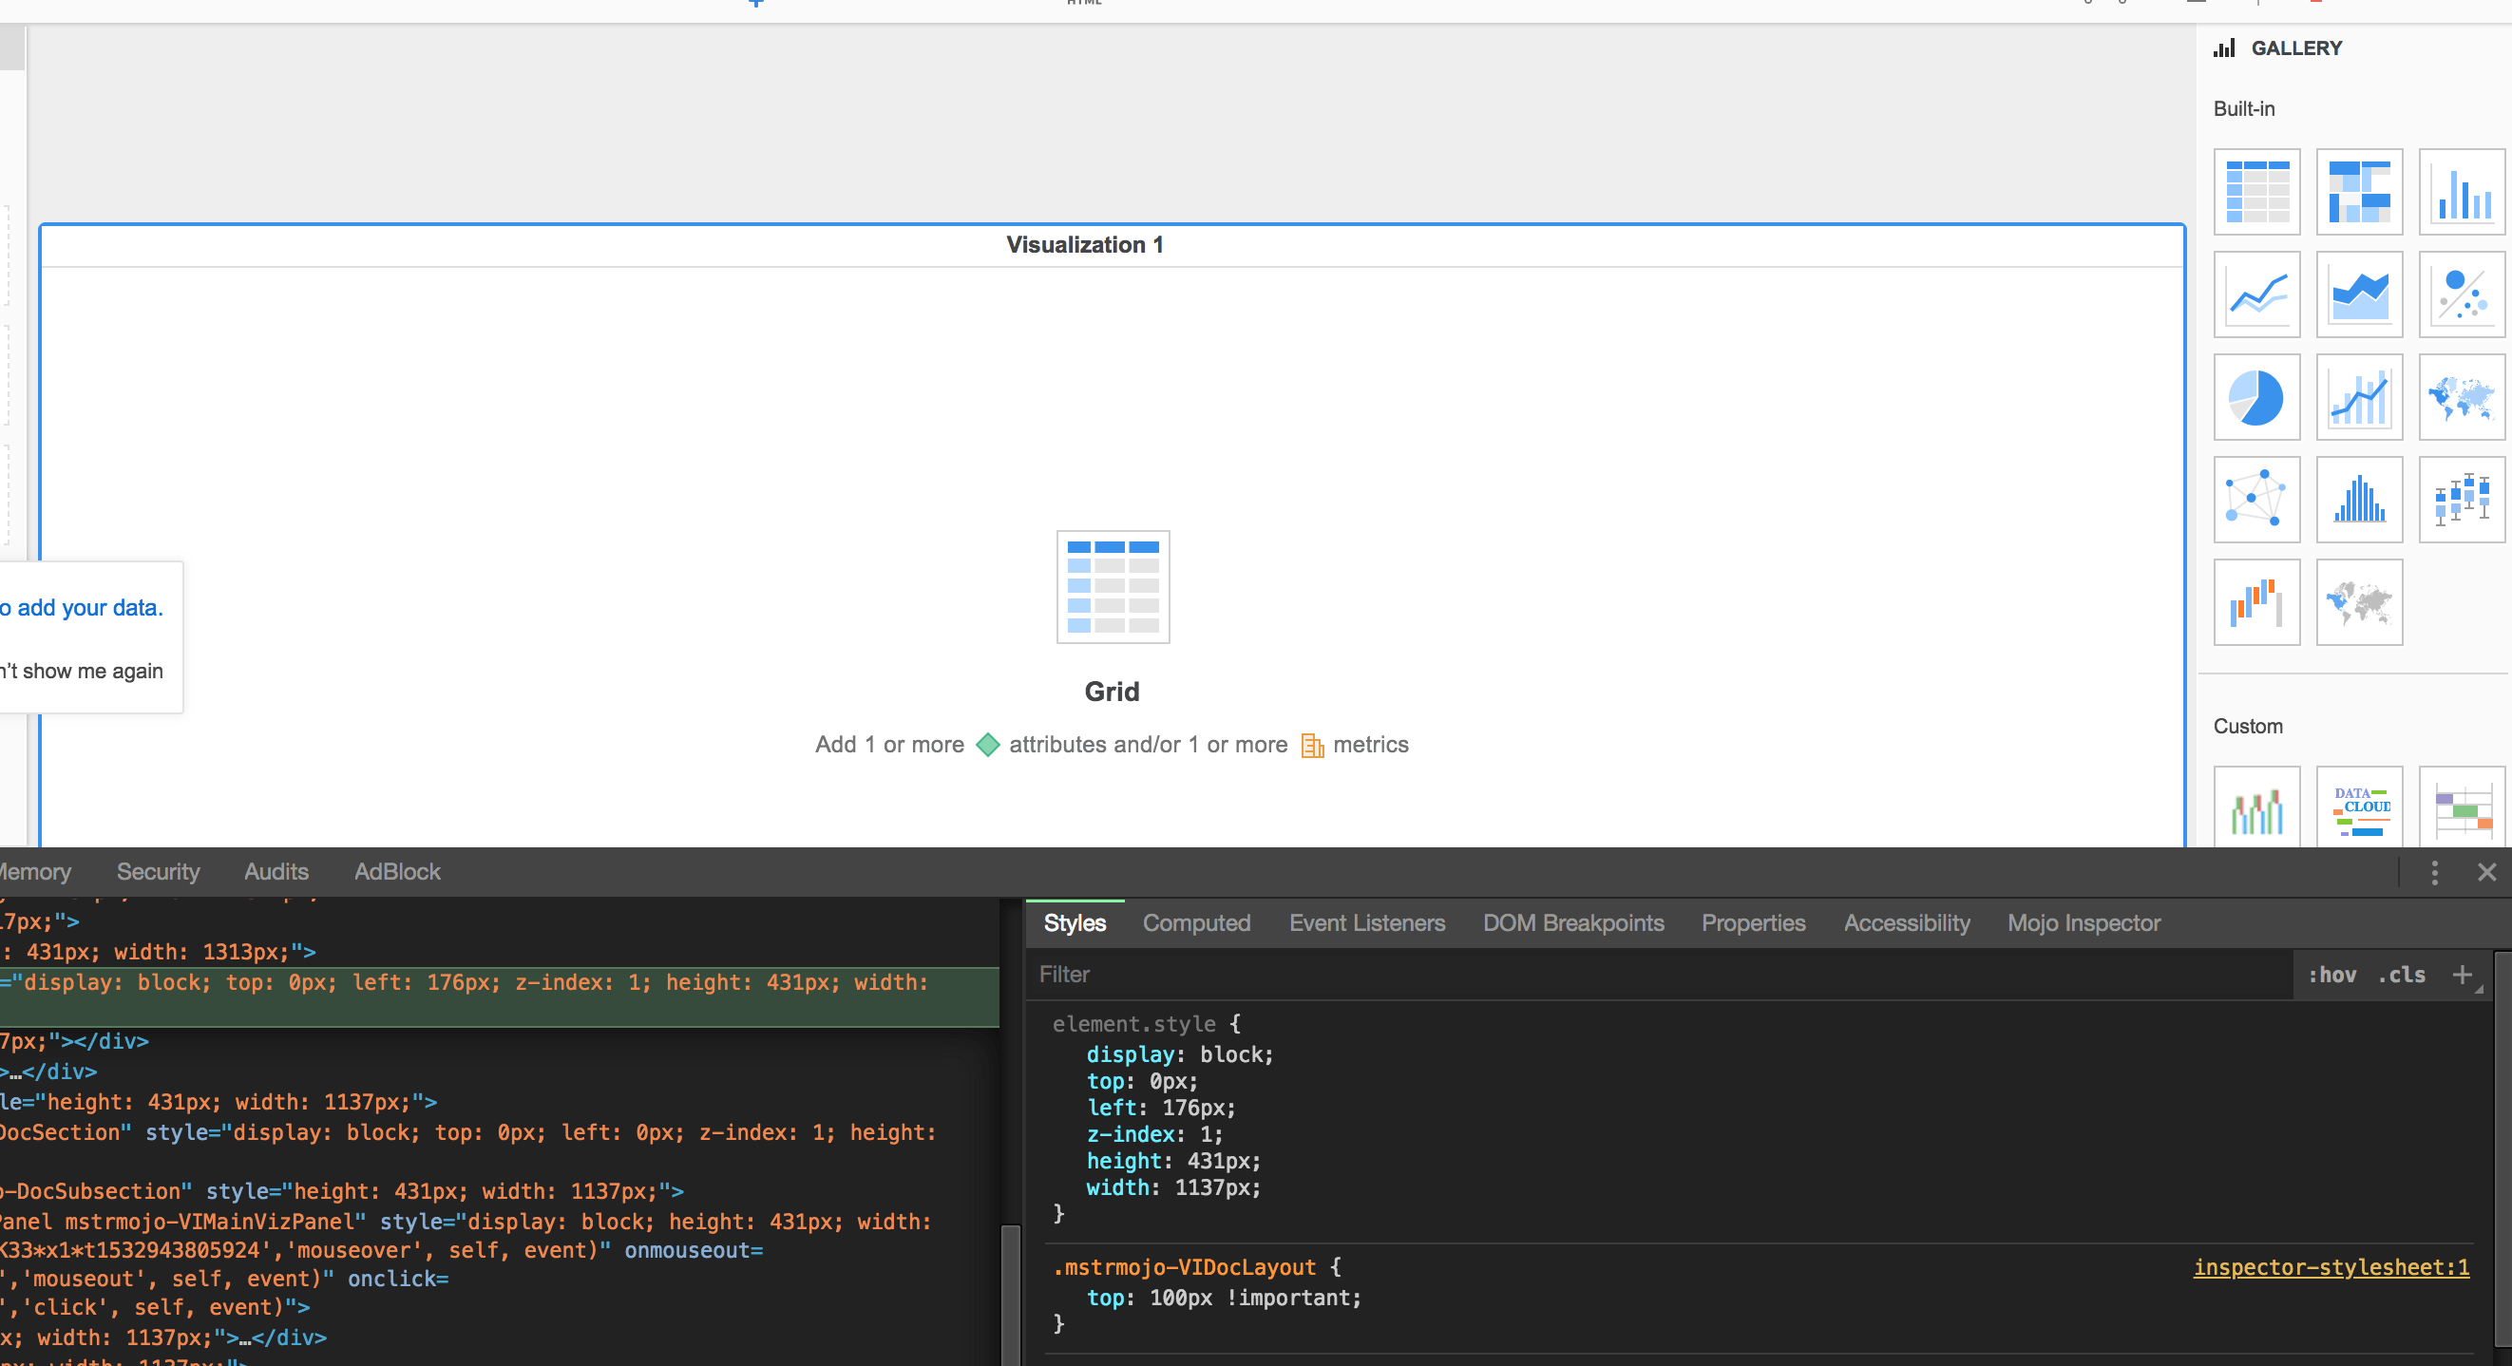Pick the Pie Chart visualization
Screen dimensions: 2512x1366
(x=2256, y=397)
